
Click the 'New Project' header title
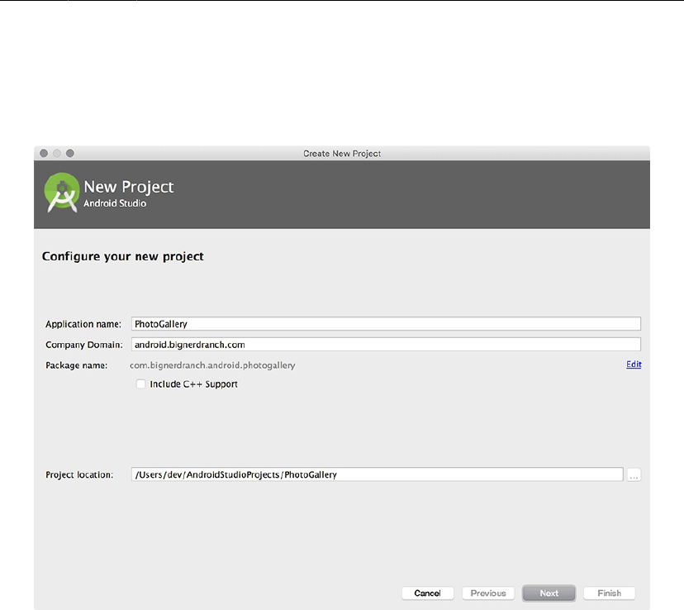point(129,187)
